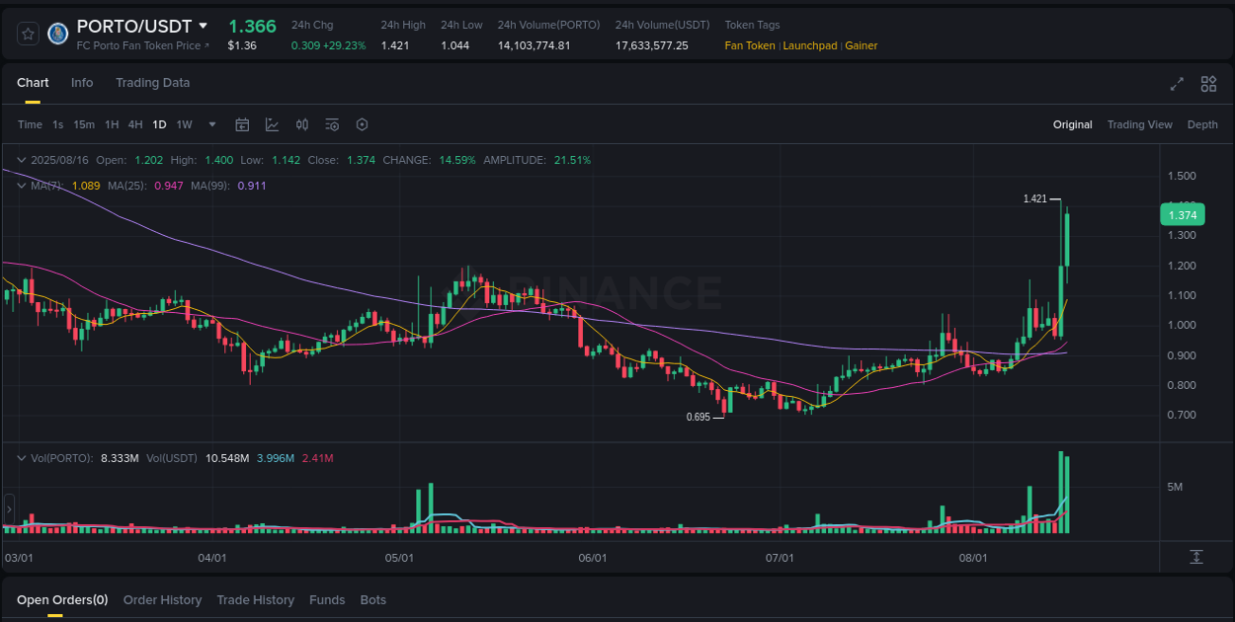This screenshot has height=622, width=1235.
Task: Switch chart to Trading View mode
Action: click(1139, 124)
